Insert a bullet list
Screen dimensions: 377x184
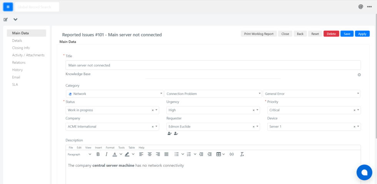pos(177,154)
